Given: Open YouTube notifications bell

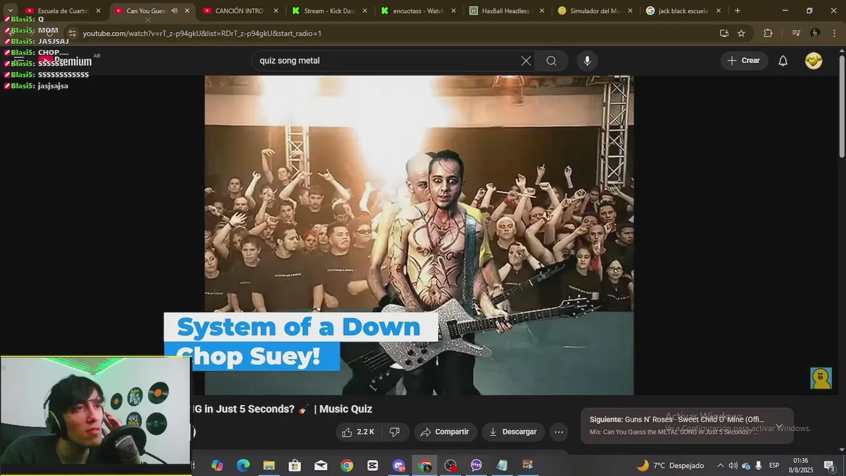Looking at the screenshot, I should 783,61.
